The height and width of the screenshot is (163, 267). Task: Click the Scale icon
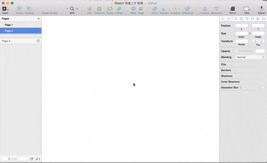[141, 9]
